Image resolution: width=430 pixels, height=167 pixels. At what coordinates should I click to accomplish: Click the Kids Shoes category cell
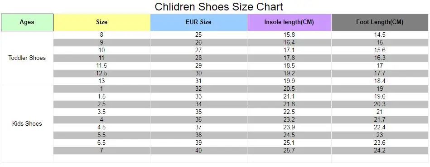pos(27,123)
